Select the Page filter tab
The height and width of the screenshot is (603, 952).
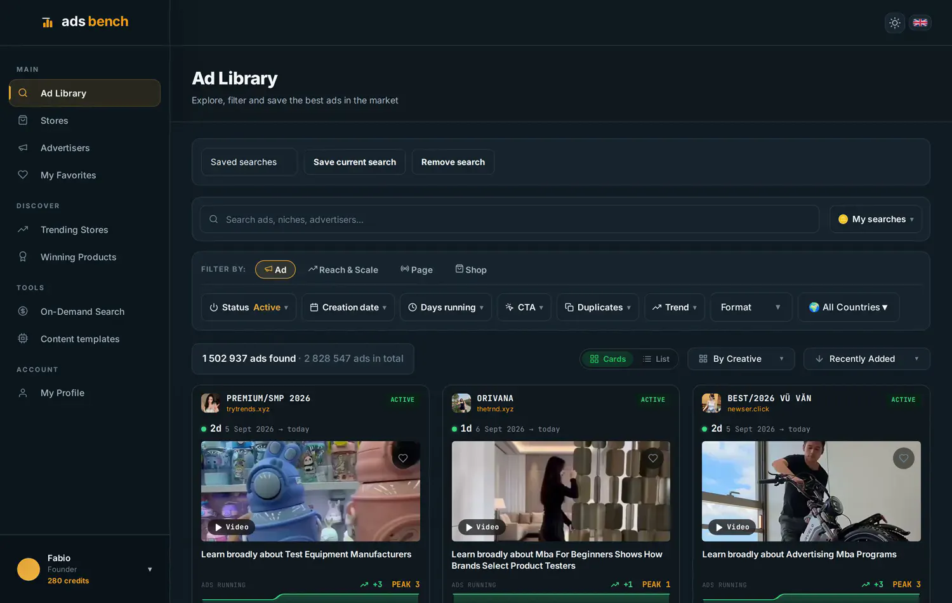pos(416,270)
